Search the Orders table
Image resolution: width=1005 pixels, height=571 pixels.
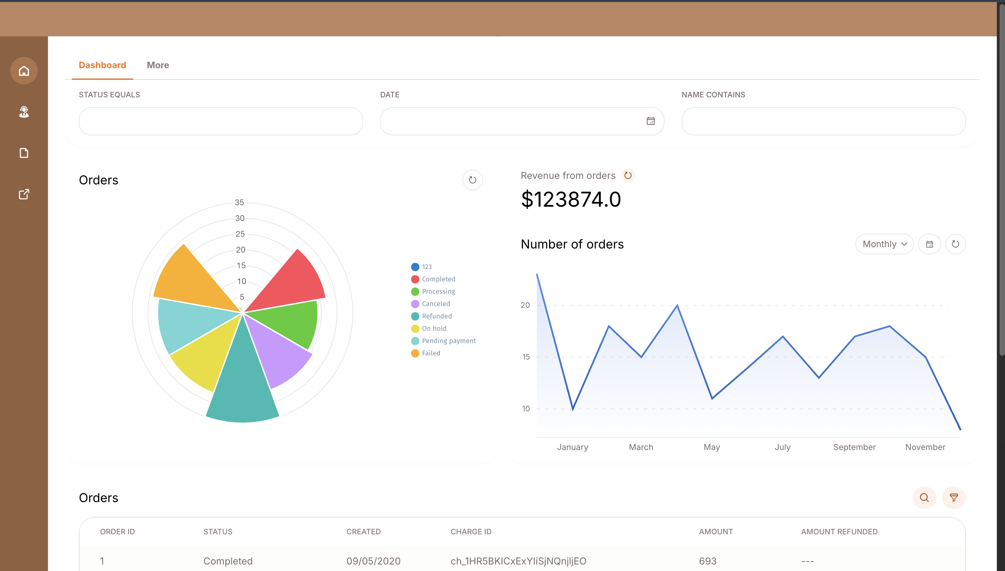pyautogui.click(x=924, y=498)
